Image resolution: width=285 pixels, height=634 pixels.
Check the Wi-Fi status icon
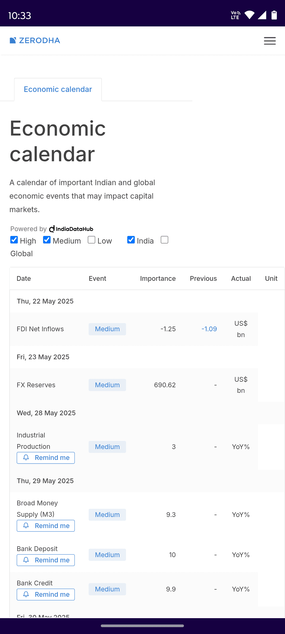click(249, 15)
